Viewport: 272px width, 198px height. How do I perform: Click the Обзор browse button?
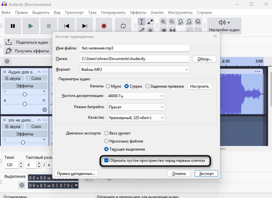[205, 59]
